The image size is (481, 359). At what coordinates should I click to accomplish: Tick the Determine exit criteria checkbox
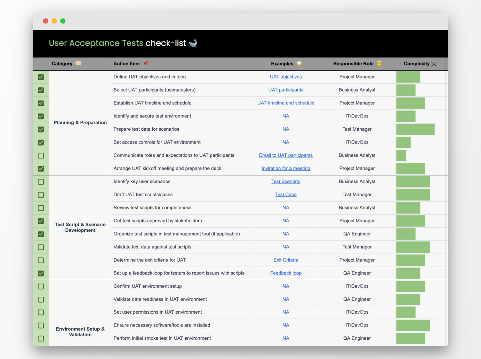coord(41,260)
